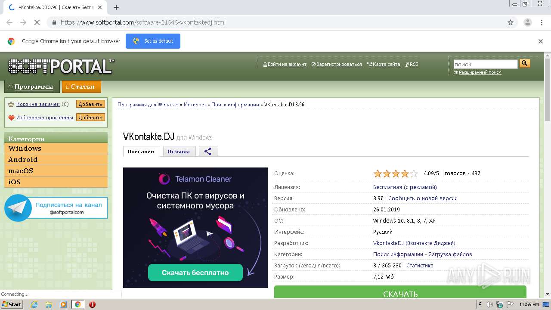Click the green СКАЧАТЬ button

400,292
